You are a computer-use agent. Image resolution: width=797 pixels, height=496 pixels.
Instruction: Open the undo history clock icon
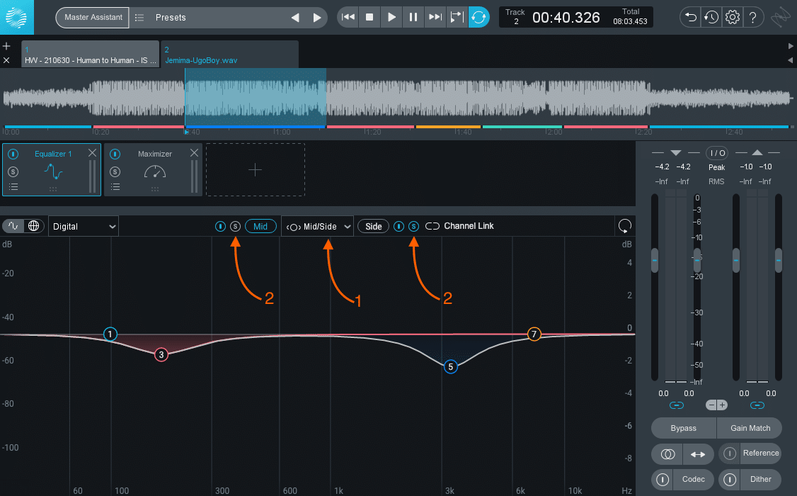711,17
